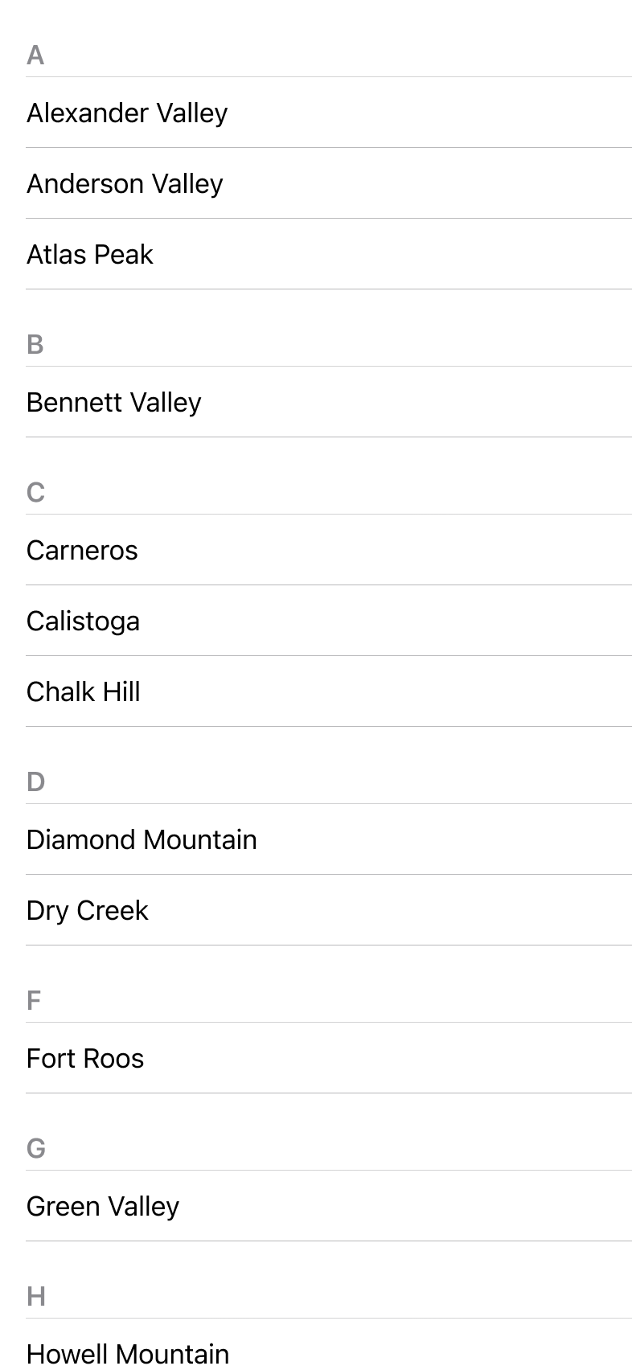Screen dimensions: 632x1370
Task: Click the section header letter B
Action: coord(35,345)
